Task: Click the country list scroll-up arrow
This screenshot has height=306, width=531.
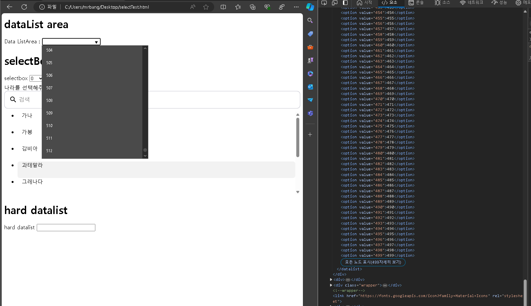Action: 298,115
